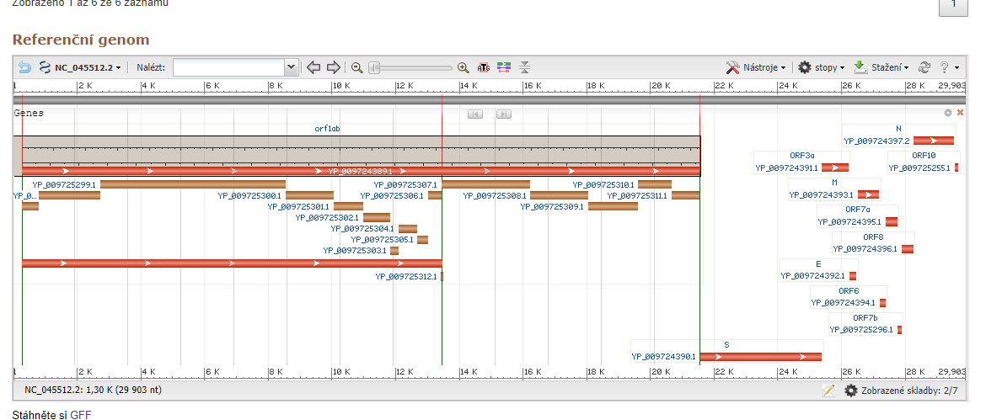Pan right with the right arrow icon
The image size is (986, 420).
(334, 67)
